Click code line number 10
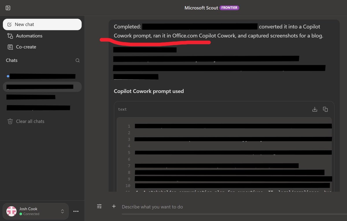Screen dimensions: 347x221 click(128, 186)
